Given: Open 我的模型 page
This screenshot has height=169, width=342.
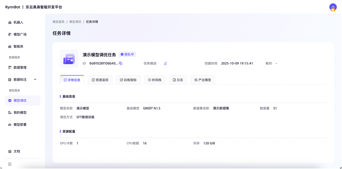Looking at the screenshot, I should coord(23,112).
